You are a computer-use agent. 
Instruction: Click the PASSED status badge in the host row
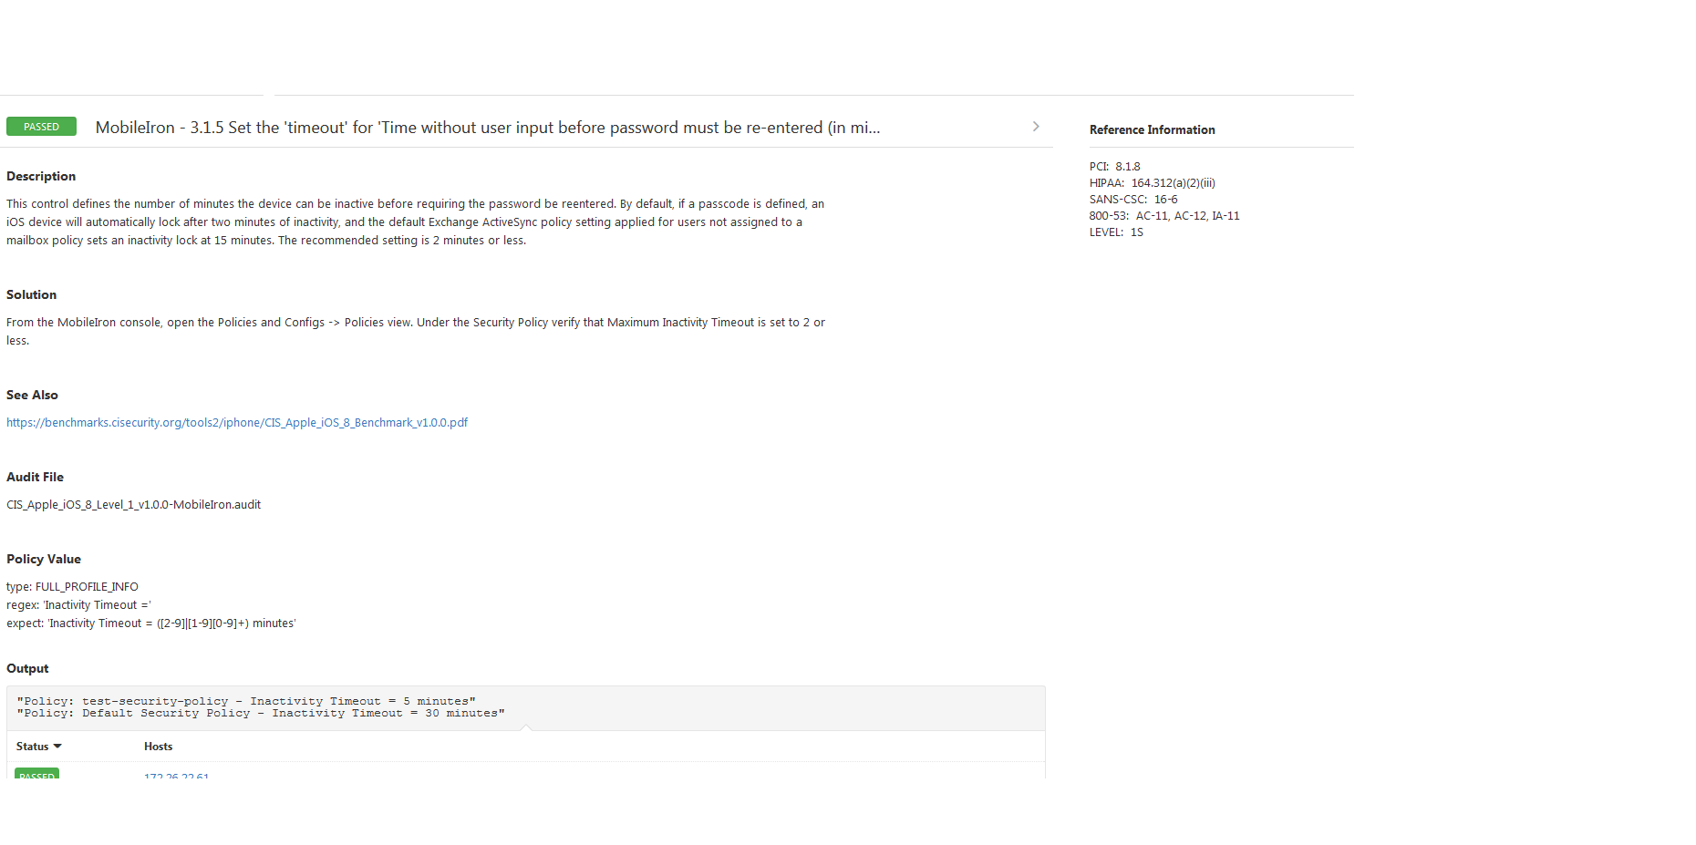pos(36,774)
